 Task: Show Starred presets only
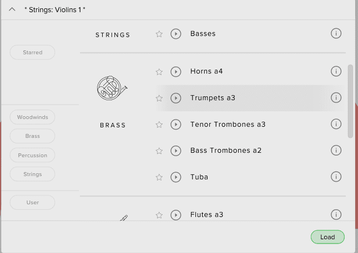tap(33, 53)
